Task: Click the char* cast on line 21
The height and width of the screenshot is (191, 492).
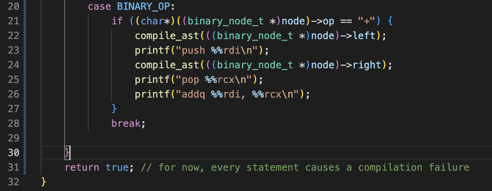Action: click(152, 21)
